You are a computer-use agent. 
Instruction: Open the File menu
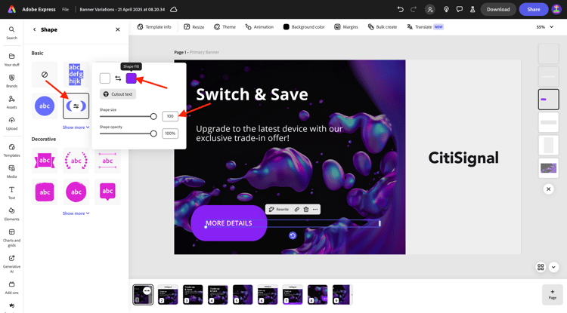tap(66, 9)
